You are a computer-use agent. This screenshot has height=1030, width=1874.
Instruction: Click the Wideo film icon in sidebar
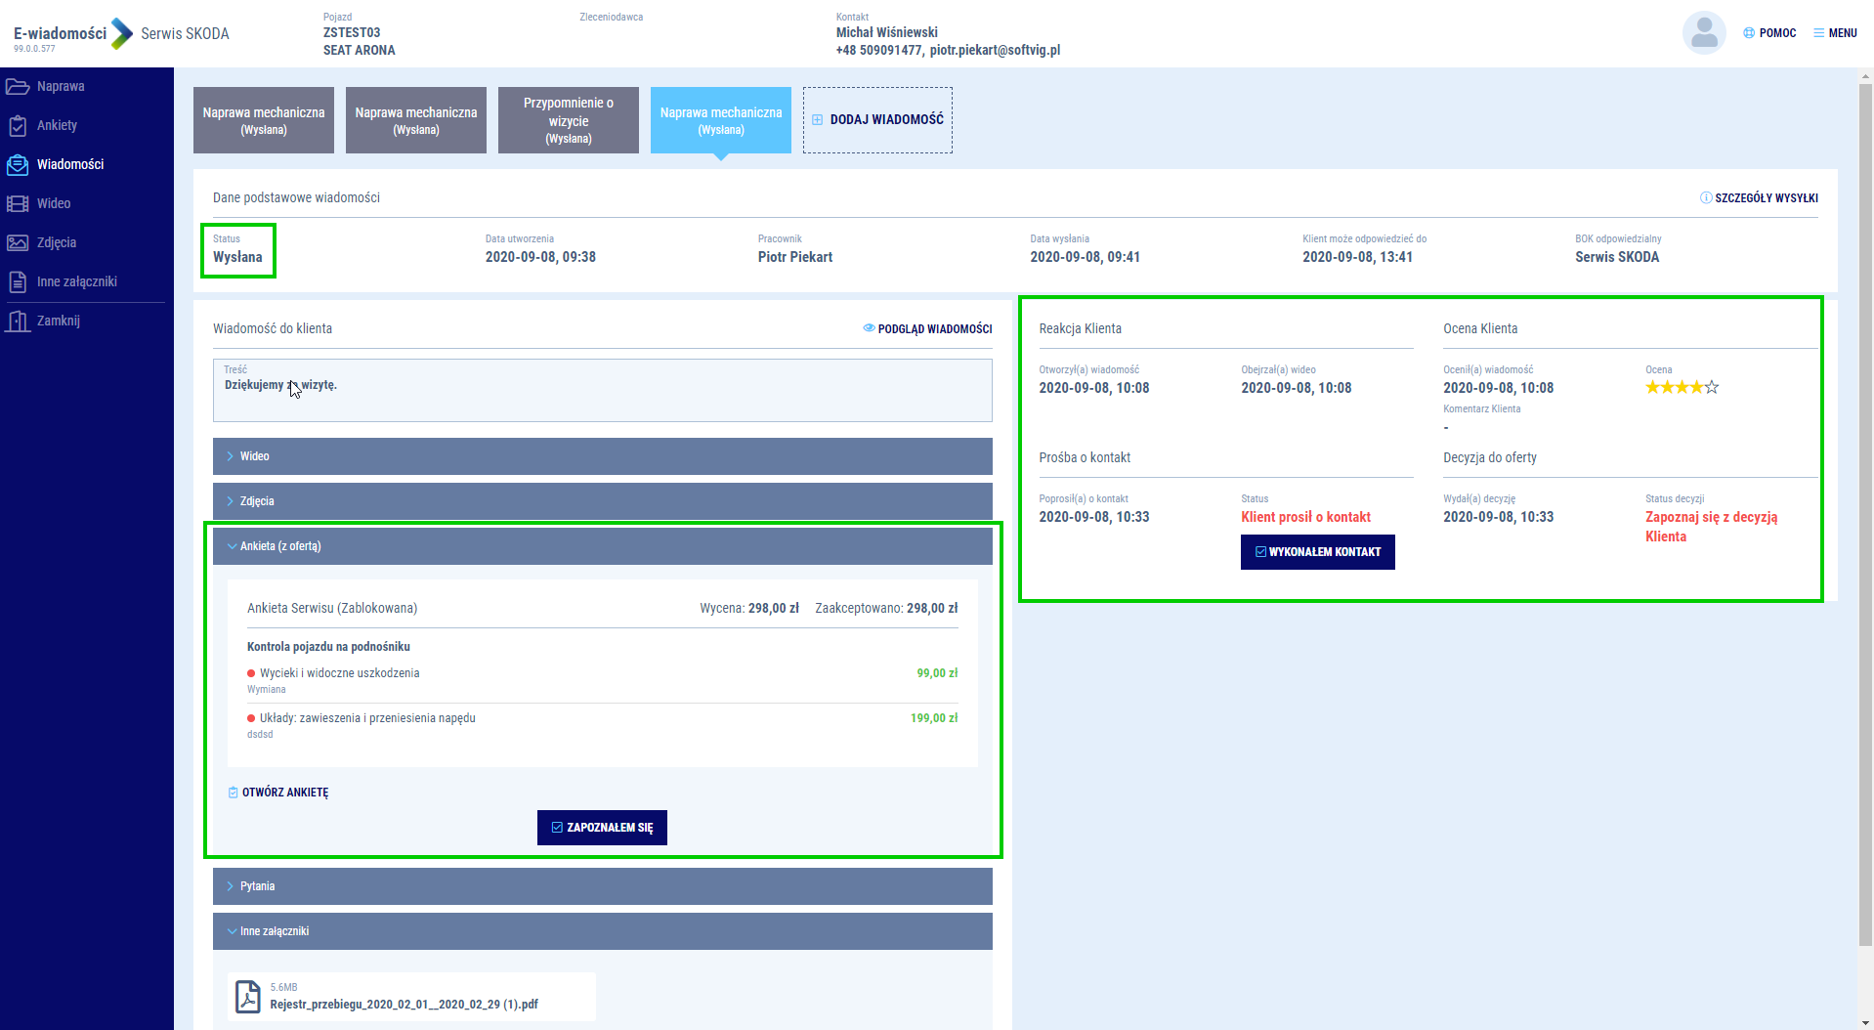point(18,204)
